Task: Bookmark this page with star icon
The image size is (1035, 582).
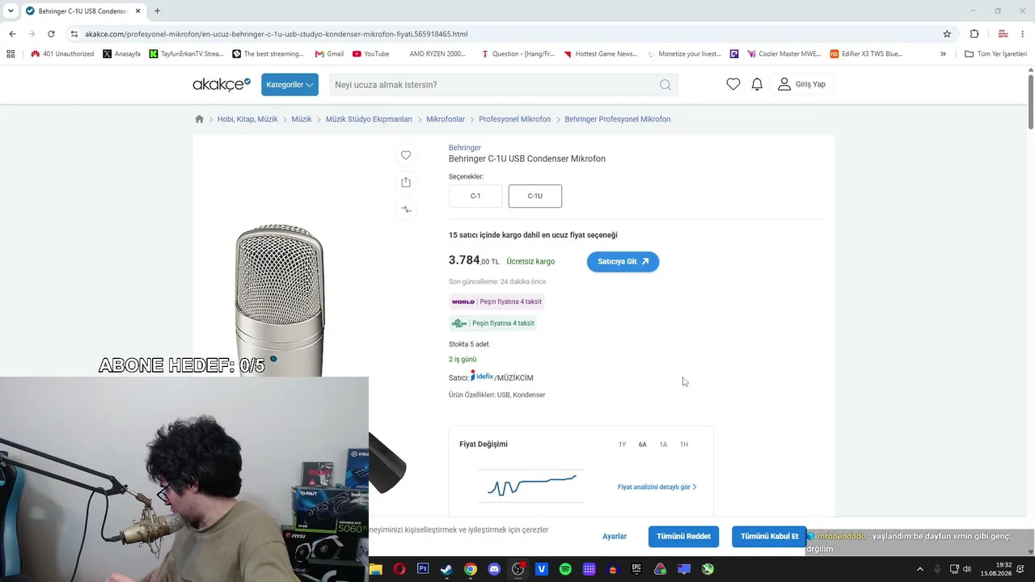Action: point(947,34)
